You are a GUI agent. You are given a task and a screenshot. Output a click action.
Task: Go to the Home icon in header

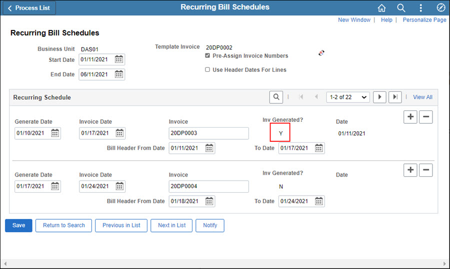[381, 8]
